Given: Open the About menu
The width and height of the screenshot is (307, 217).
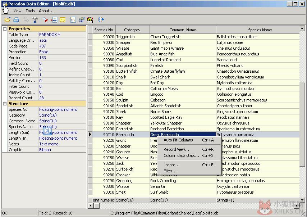Looking at the screenshot, I should click(x=46, y=11).
